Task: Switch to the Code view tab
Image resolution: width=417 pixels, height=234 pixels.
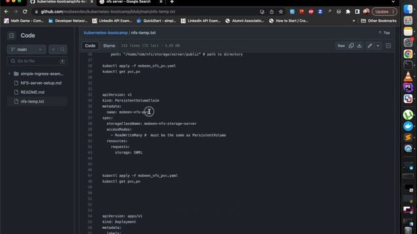Action: click(x=90, y=45)
